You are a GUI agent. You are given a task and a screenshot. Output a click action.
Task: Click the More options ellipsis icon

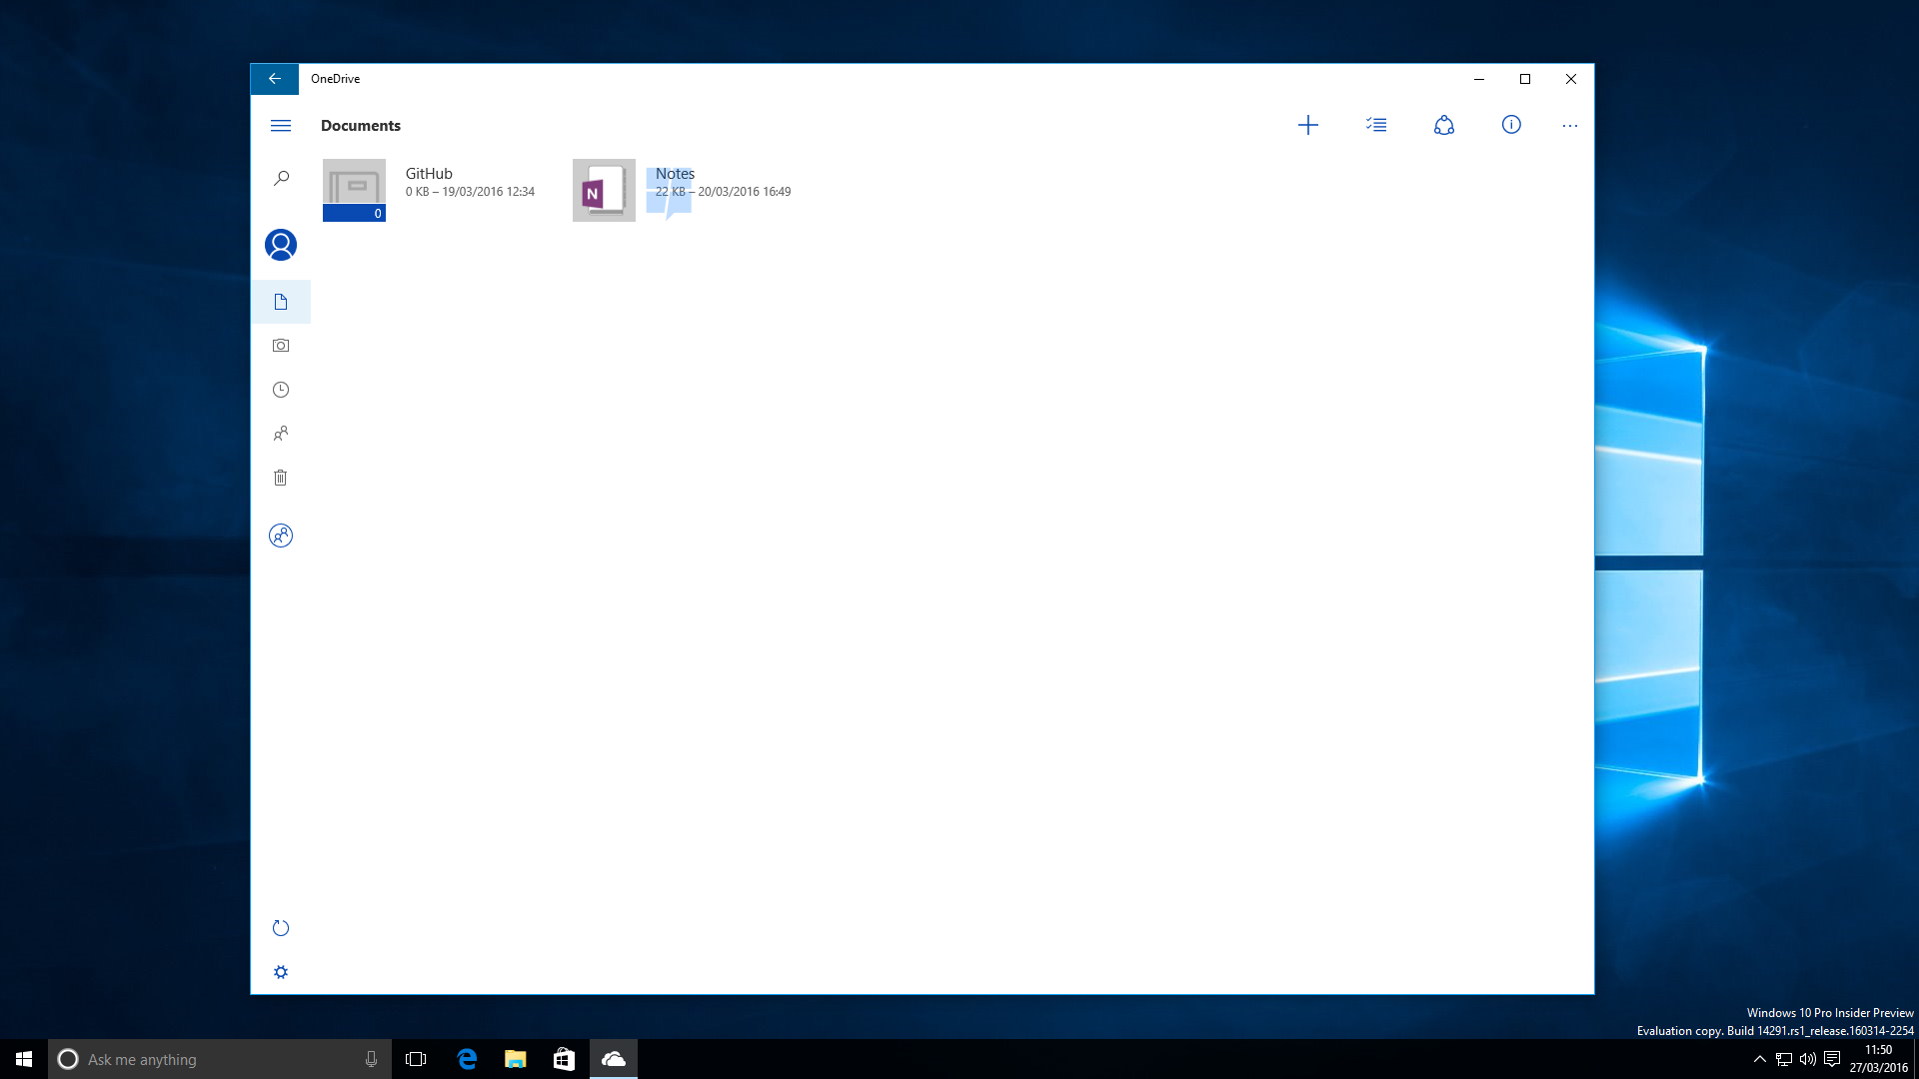(x=1570, y=125)
